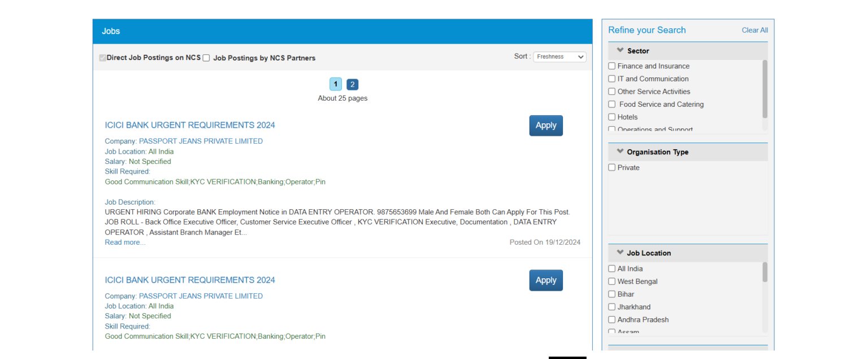This screenshot has width=868, height=359.
Task: Collapse the Organisation Type chevron
Action: click(620, 152)
